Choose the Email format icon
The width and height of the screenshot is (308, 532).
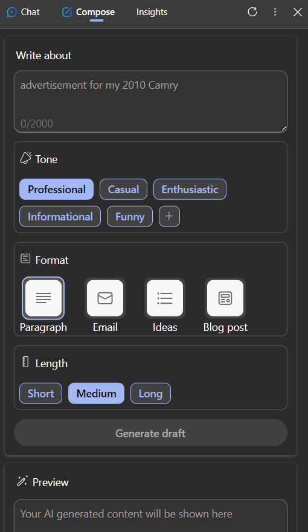pyautogui.click(x=105, y=298)
